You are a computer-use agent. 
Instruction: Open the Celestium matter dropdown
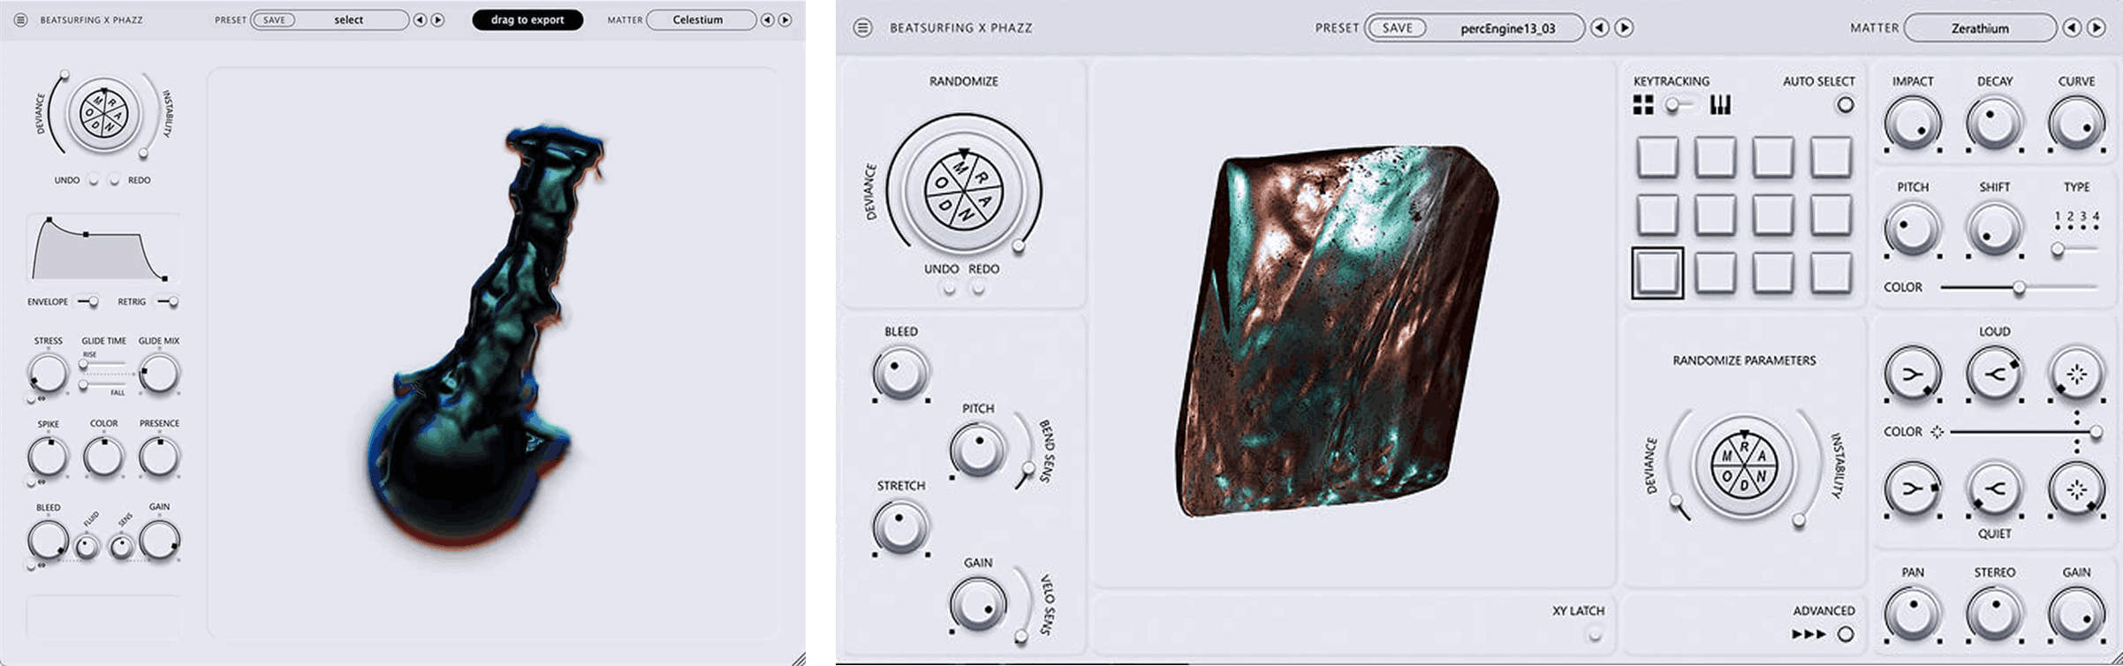(x=701, y=19)
